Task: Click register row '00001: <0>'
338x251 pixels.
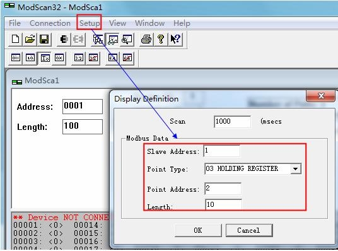Action: click(38, 225)
